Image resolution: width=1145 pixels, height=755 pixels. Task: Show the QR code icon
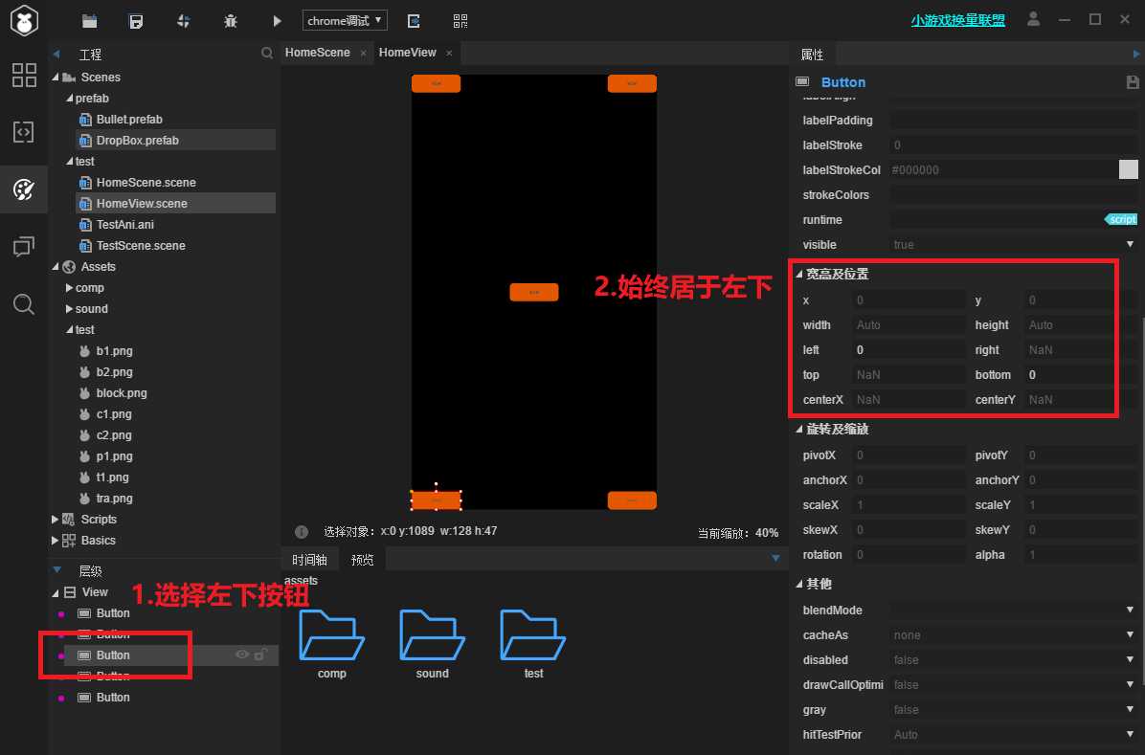pos(460,21)
